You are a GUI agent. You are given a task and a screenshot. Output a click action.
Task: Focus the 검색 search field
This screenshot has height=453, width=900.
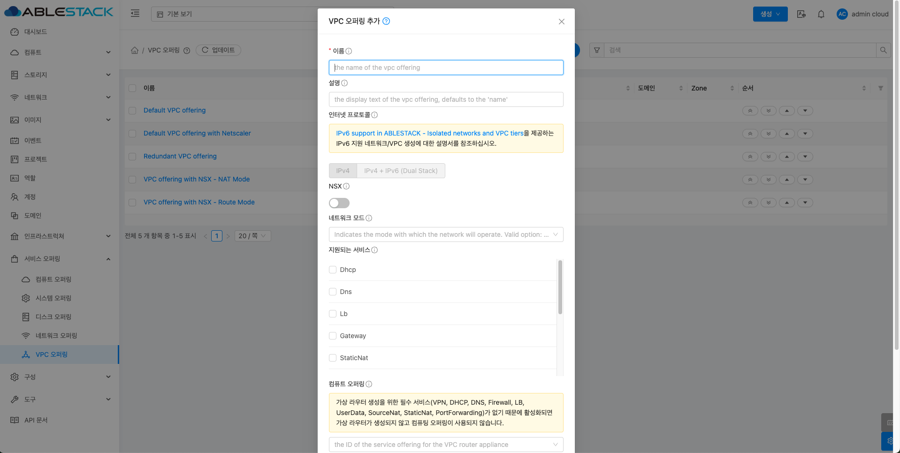pyautogui.click(x=740, y=50)
